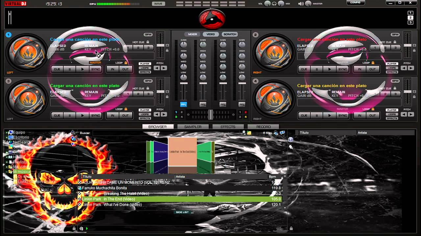Select skin layout 1
This screenshot has height=236, width=421.
(410, 13)
